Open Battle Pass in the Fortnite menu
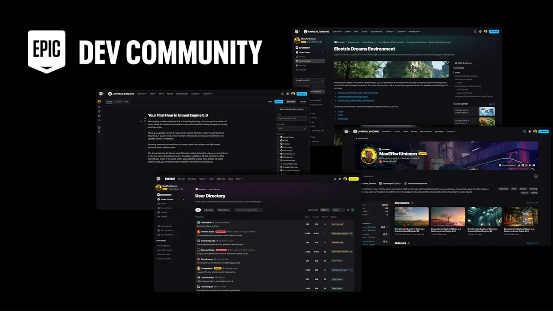The height and width of the screenshot is (311, 553). click(221, 179)
